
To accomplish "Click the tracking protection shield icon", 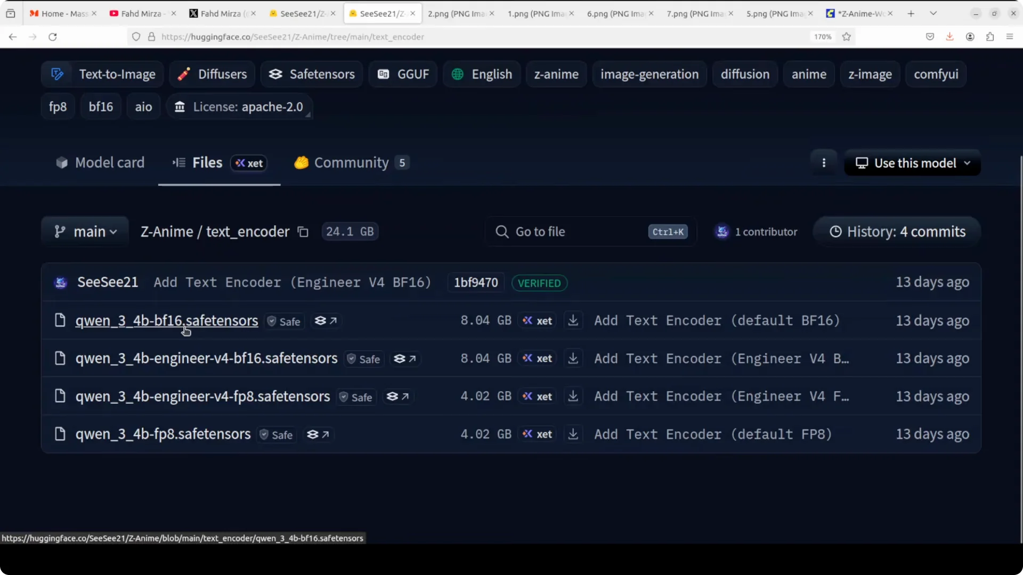I will (x=136, y=37).
